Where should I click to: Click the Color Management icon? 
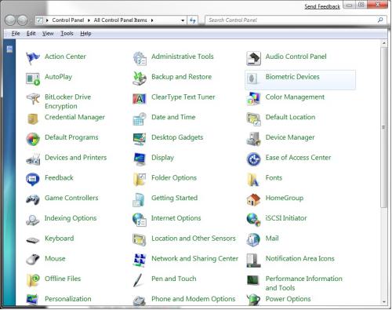[253, 99]
